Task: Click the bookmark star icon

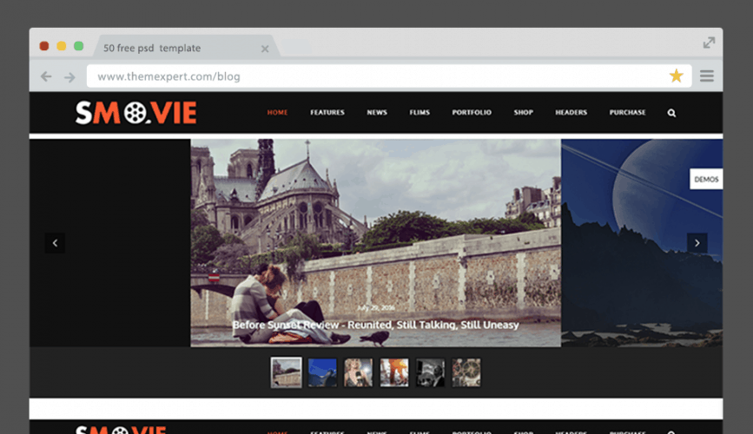Action: (676, 76)
